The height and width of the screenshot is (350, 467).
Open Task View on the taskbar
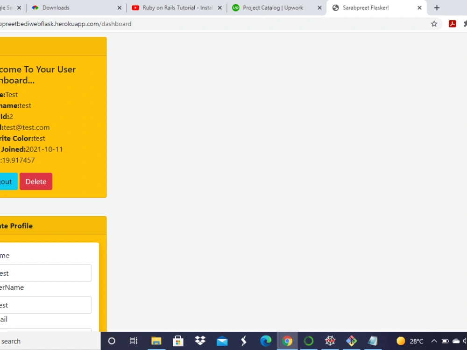click(134, 341)
